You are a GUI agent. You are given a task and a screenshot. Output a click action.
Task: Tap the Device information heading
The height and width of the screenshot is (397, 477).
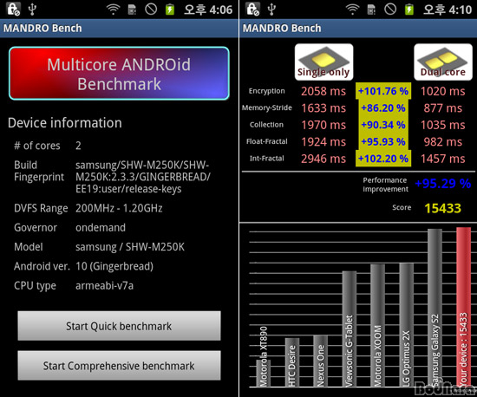[65, 123]
